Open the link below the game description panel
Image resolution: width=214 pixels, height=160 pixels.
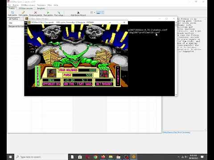click(x=176, y=132)
